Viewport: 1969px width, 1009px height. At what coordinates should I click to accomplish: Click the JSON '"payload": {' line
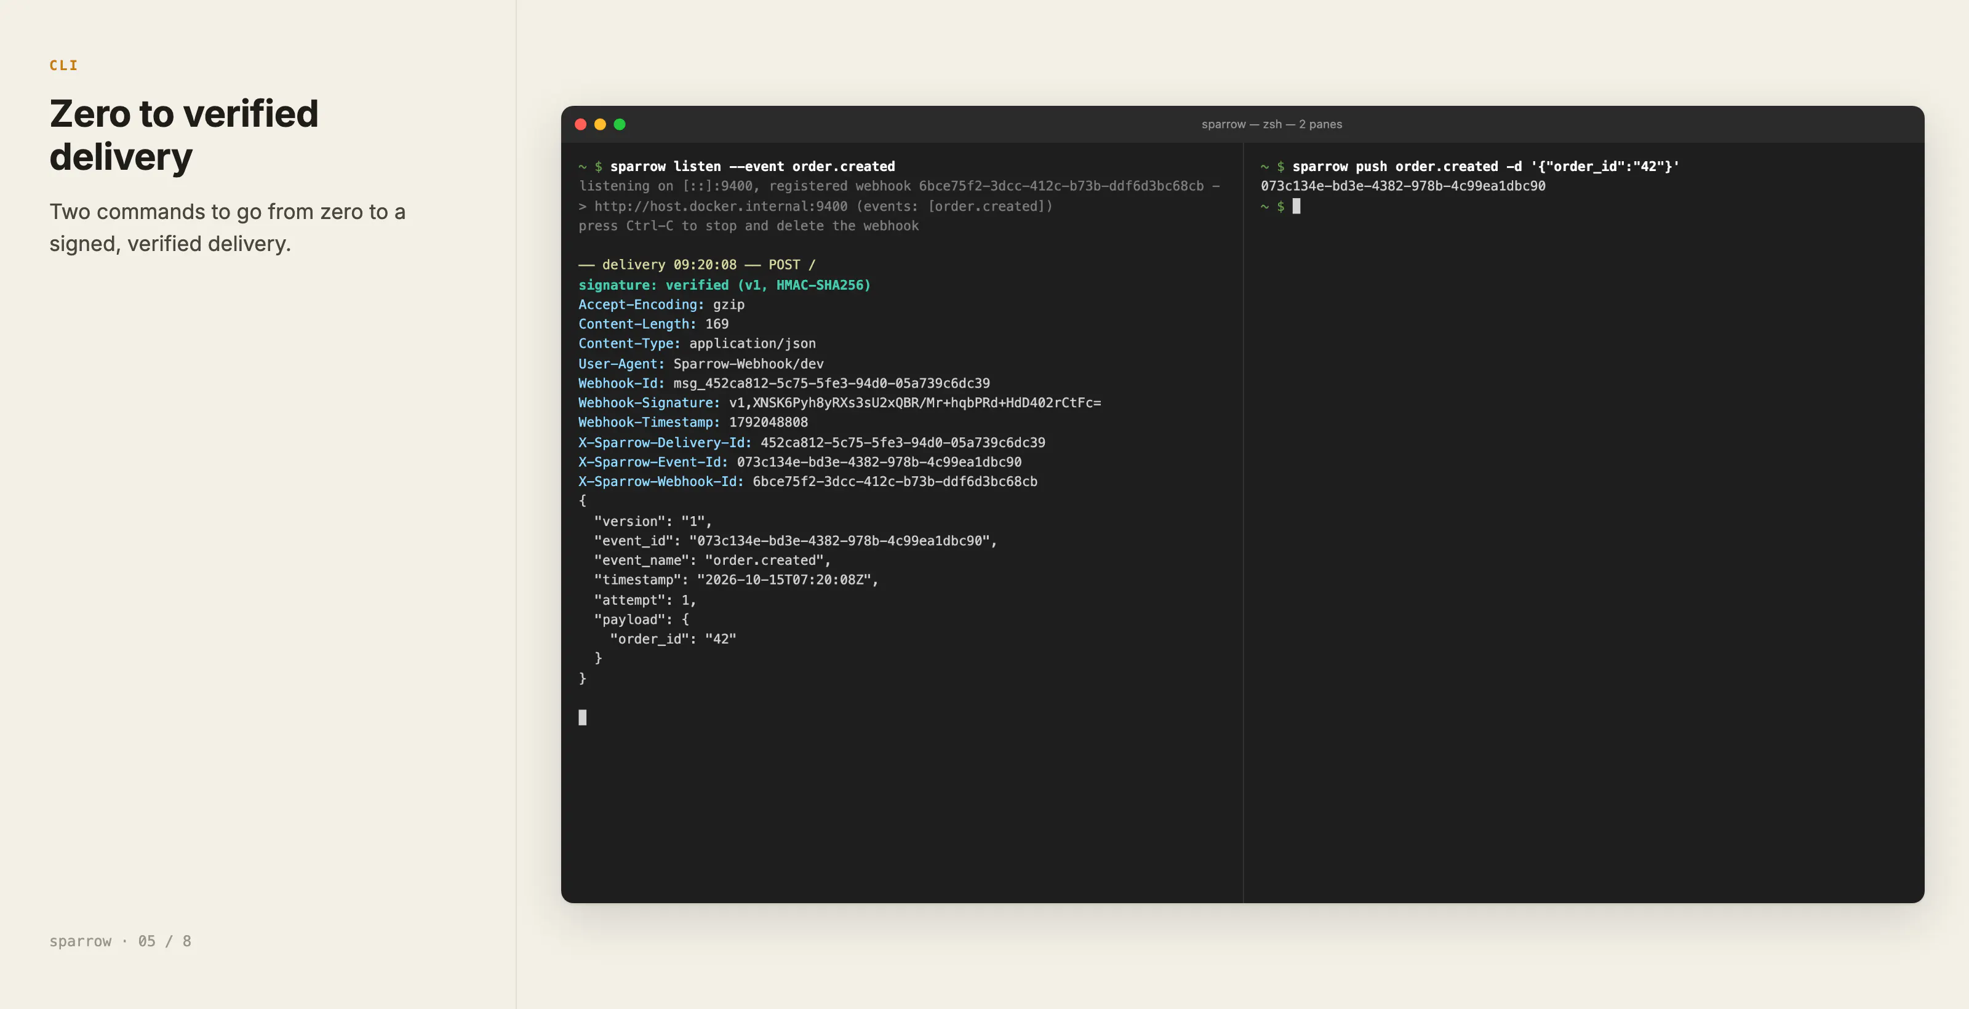point(641,620)
